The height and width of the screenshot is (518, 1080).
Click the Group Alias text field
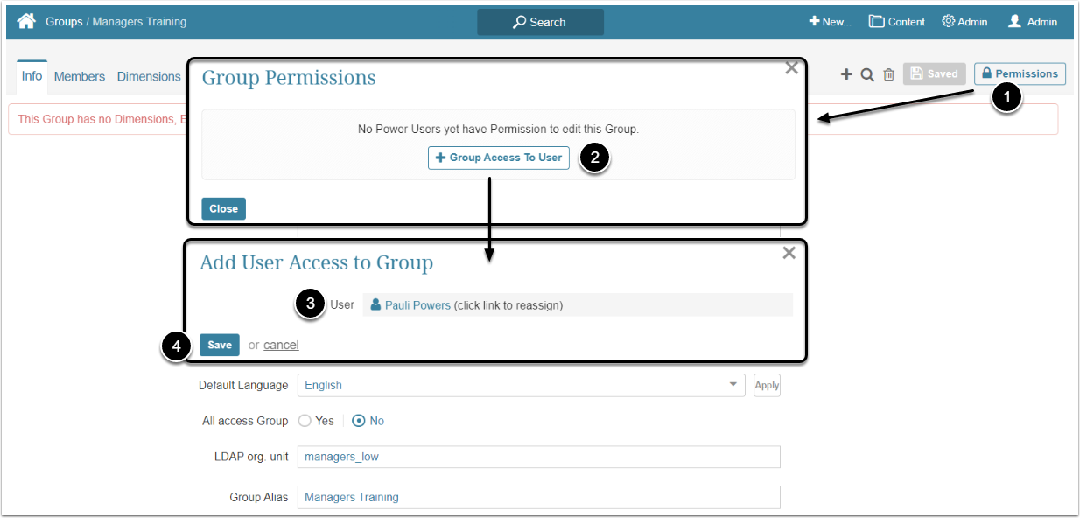tap(538, 497)
